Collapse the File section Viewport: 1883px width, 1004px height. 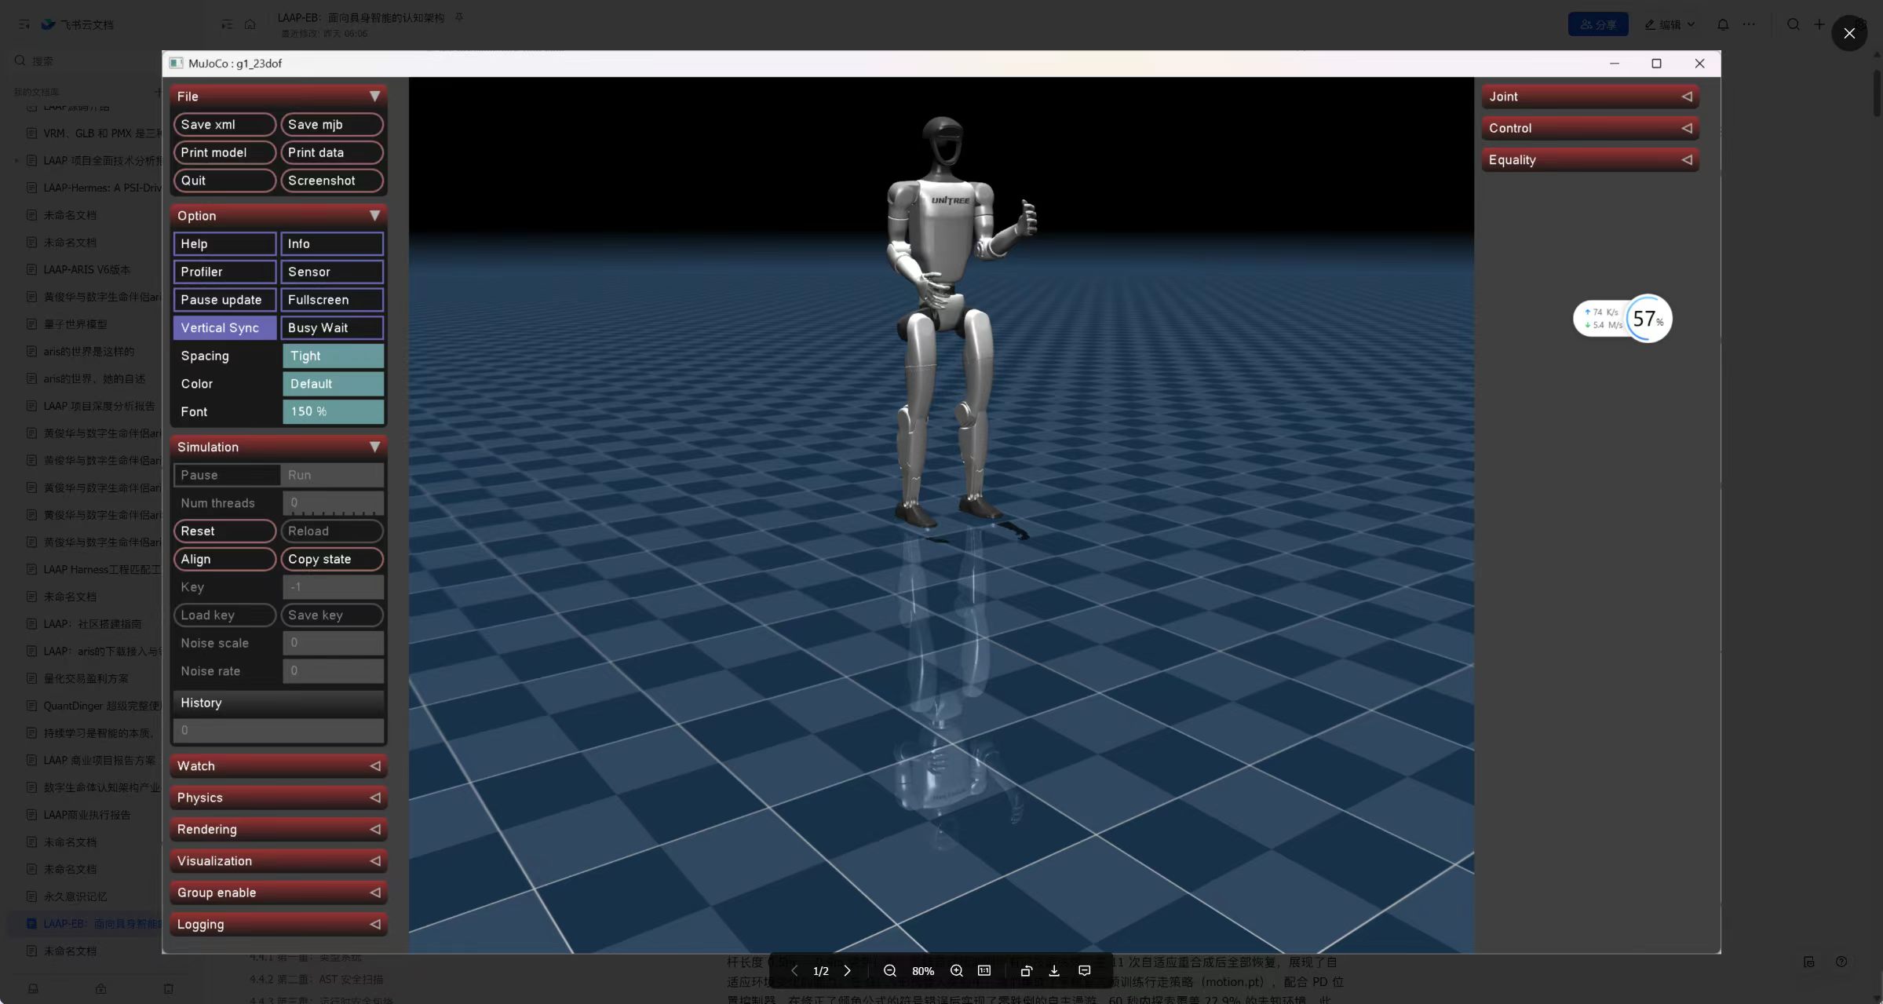[x=279, y=96]
